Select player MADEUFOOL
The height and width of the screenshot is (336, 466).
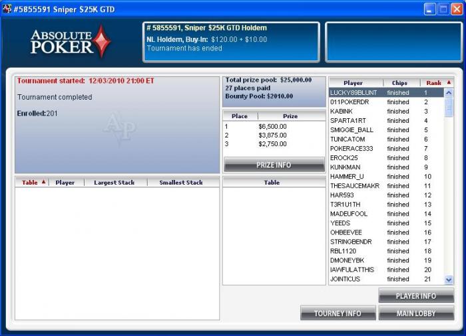[386, 214]
